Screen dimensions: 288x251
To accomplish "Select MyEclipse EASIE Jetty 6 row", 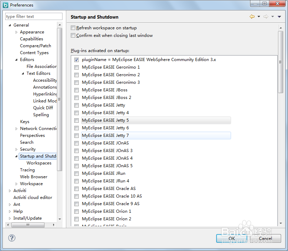I will pyautogui.click(x=105, y=128).
